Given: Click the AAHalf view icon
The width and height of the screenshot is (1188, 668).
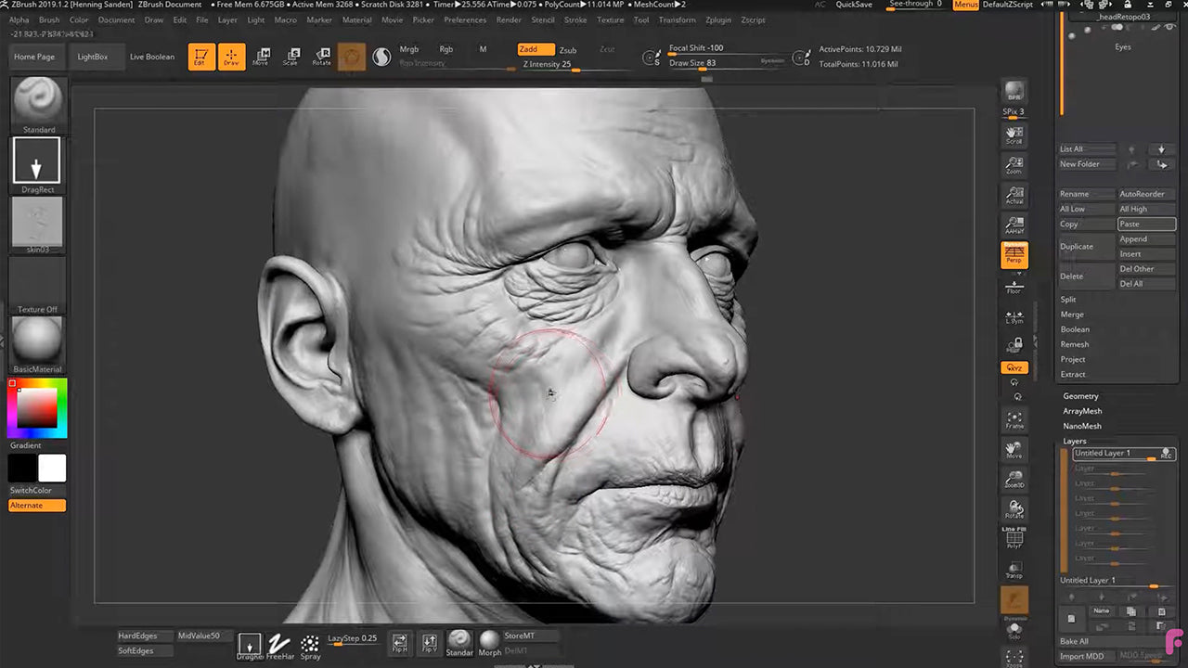Looking at the screenshot, I should (x=1014, y=225).
